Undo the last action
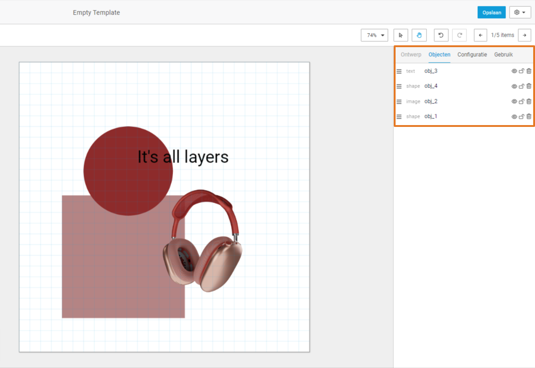Image resolution: width=535 pixels, height=368 pixels. click(441, 35)
